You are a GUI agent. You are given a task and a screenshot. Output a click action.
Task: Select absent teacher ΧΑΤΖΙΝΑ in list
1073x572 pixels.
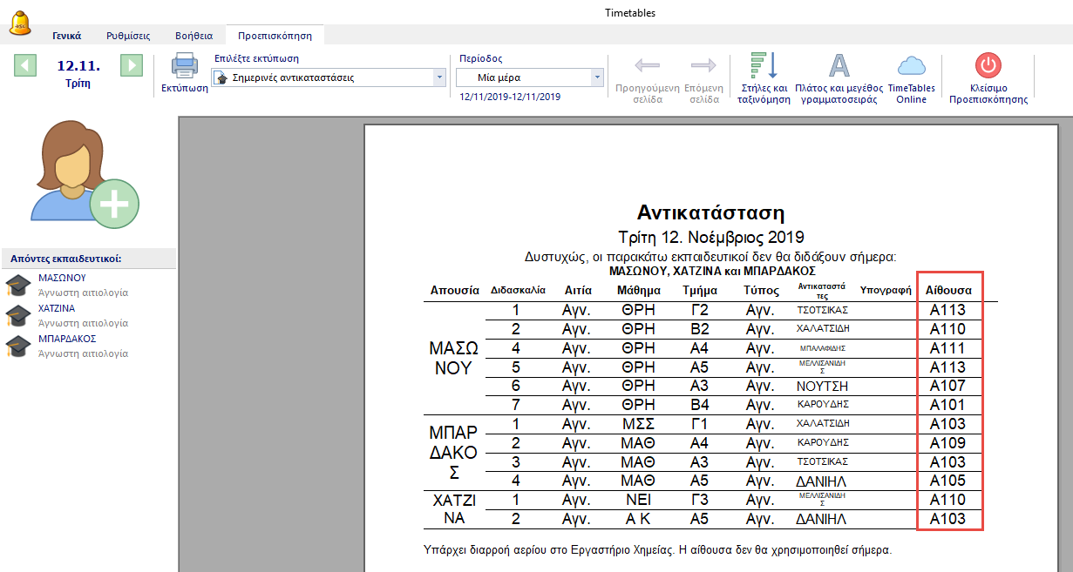(x=57, y=308)
